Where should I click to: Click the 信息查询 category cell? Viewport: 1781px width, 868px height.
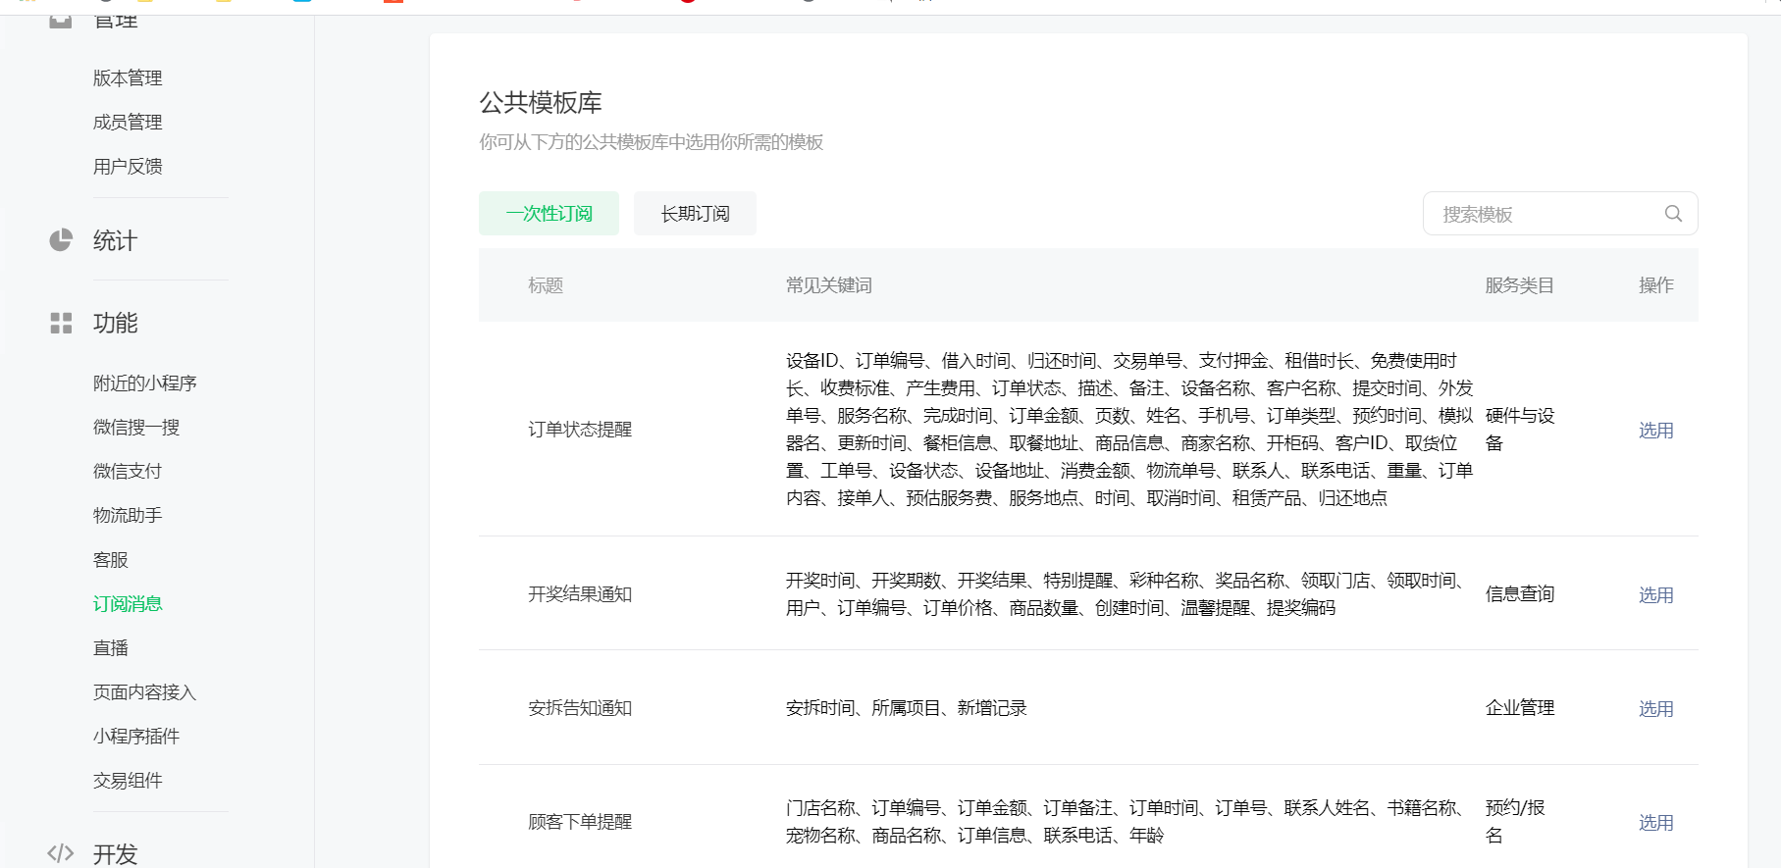[1519, 593]
